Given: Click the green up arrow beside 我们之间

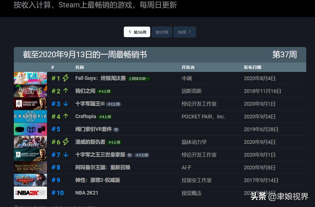Looking at the screenshot, I should click(65, 91).
